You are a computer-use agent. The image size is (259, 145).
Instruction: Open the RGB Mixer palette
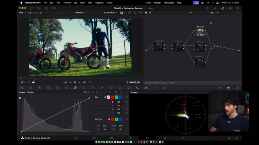57,88
